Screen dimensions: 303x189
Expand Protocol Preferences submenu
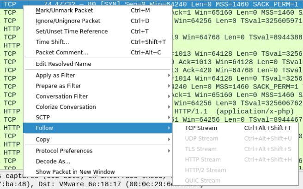pyautogui.click(x=64, y=151)
